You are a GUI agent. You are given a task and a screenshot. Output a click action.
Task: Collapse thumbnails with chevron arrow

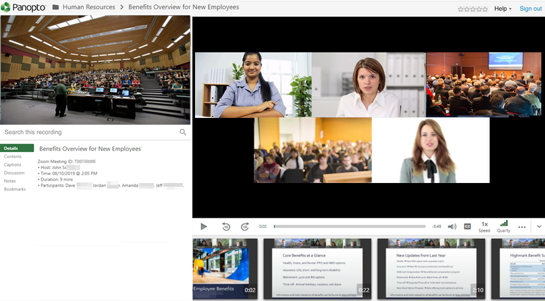coord(539,227)
